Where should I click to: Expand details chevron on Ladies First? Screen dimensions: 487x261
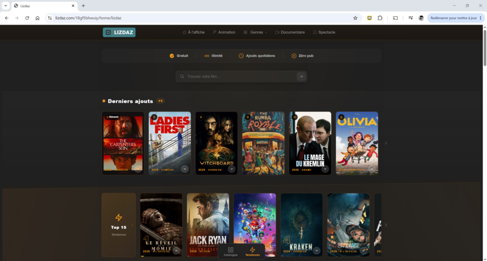[185, 169]
